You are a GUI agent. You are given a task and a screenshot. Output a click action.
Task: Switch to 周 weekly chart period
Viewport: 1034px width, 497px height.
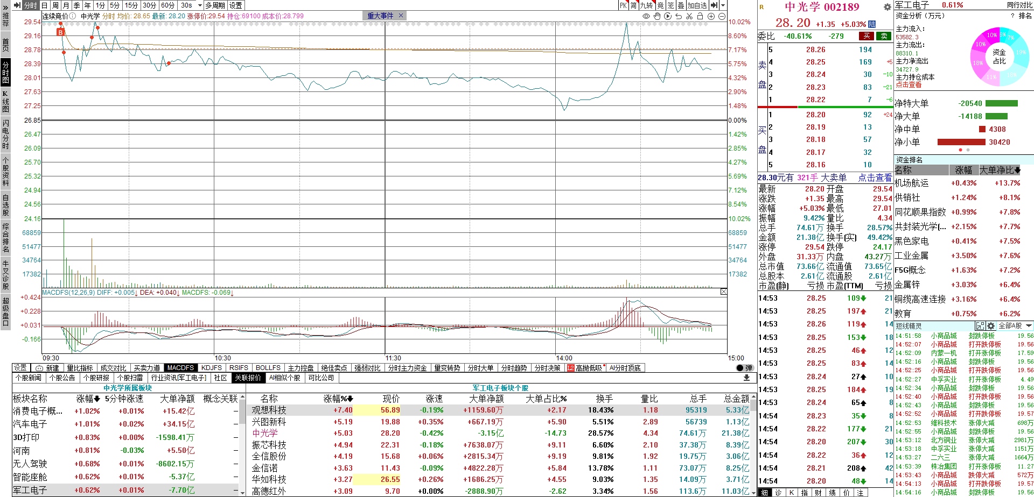(55, 5)
